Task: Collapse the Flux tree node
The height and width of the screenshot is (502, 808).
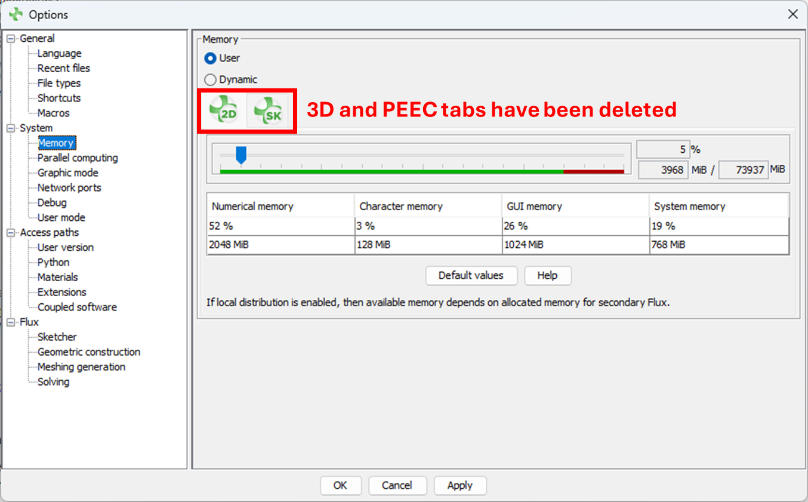Action: [11, 322]
